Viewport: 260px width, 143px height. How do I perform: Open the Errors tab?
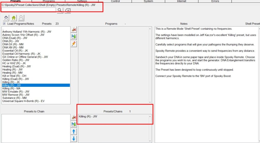pyautogui.click(x=215, y=1)
